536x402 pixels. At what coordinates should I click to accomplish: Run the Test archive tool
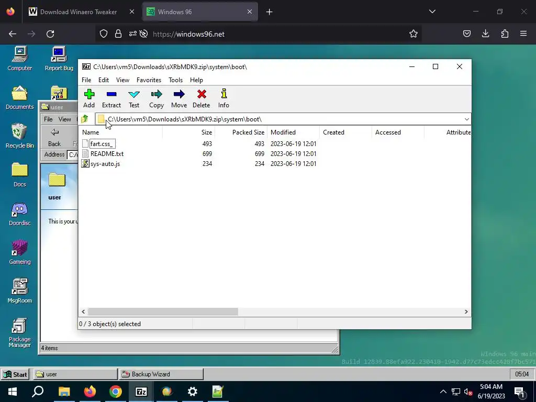(134, 98)
